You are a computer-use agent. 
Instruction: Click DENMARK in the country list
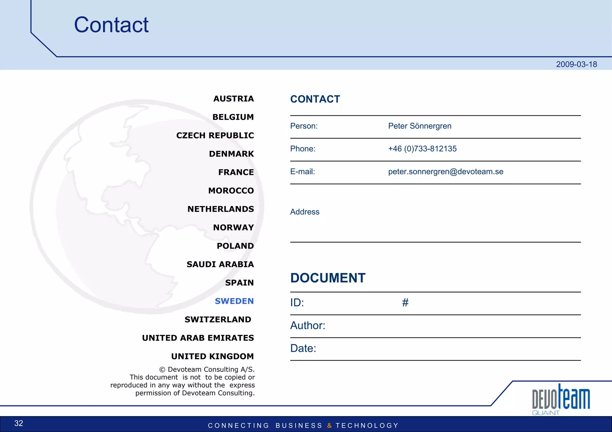(231, 154)
